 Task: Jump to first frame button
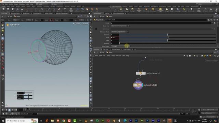3,110
